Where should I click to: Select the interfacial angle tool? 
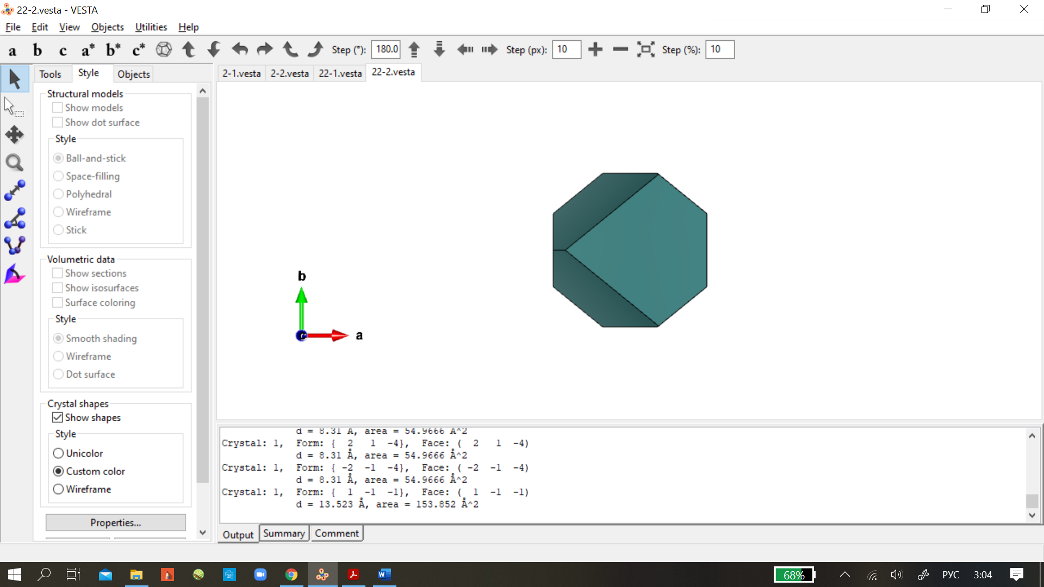(15, 274)
